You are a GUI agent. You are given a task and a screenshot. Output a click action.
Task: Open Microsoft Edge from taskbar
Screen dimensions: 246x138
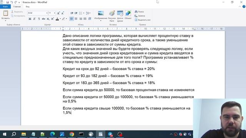[x=53, y=134]
